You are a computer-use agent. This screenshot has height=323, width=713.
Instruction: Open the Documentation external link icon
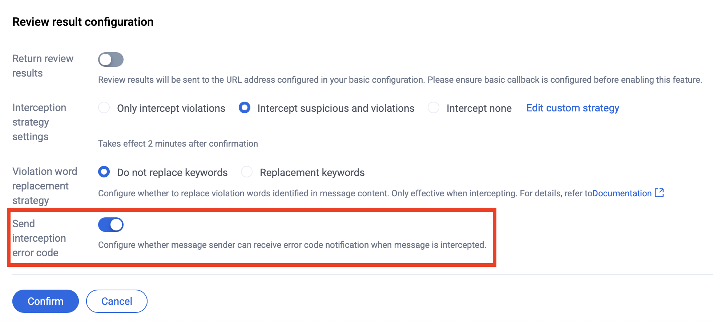[659, 193]
